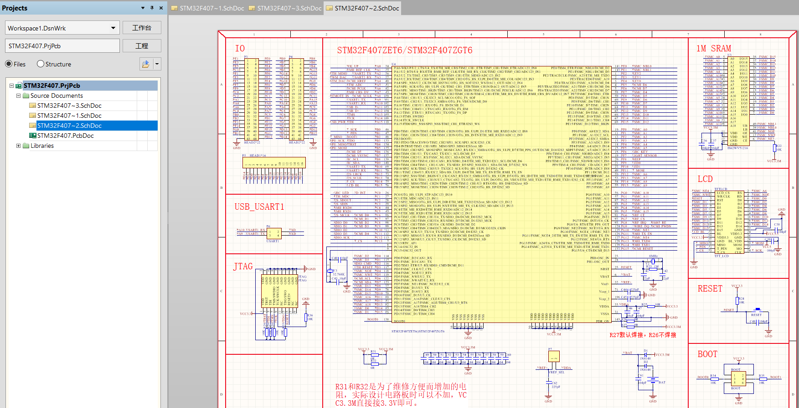Switch to the STM32F407~1.SchDoc tab

(207, 8)
